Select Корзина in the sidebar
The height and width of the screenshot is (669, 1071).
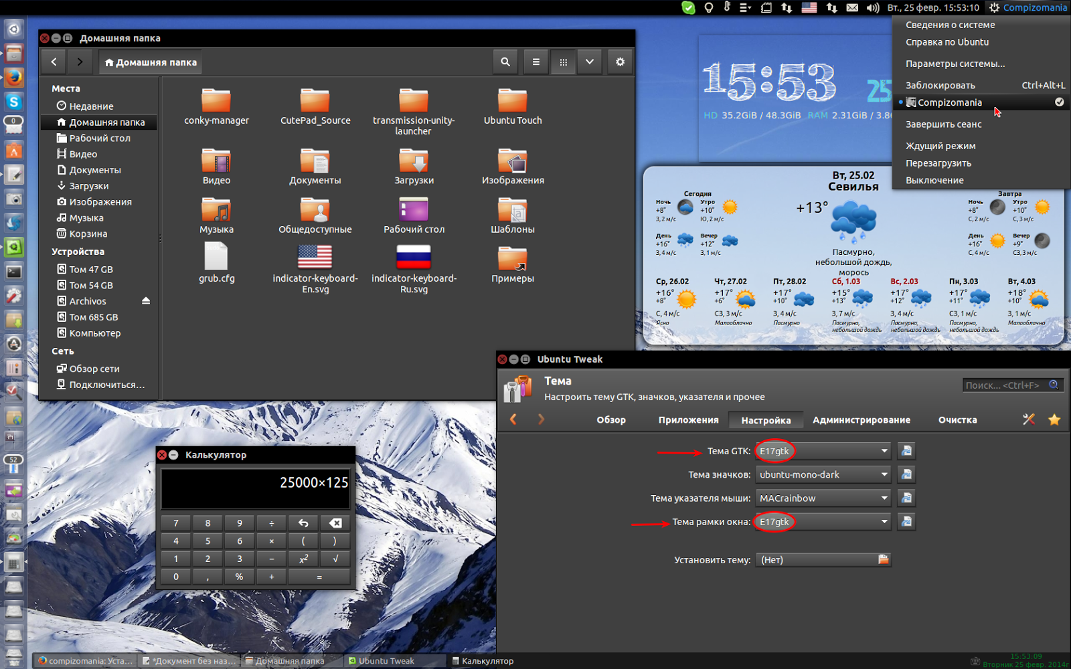(x=99, y=233)
